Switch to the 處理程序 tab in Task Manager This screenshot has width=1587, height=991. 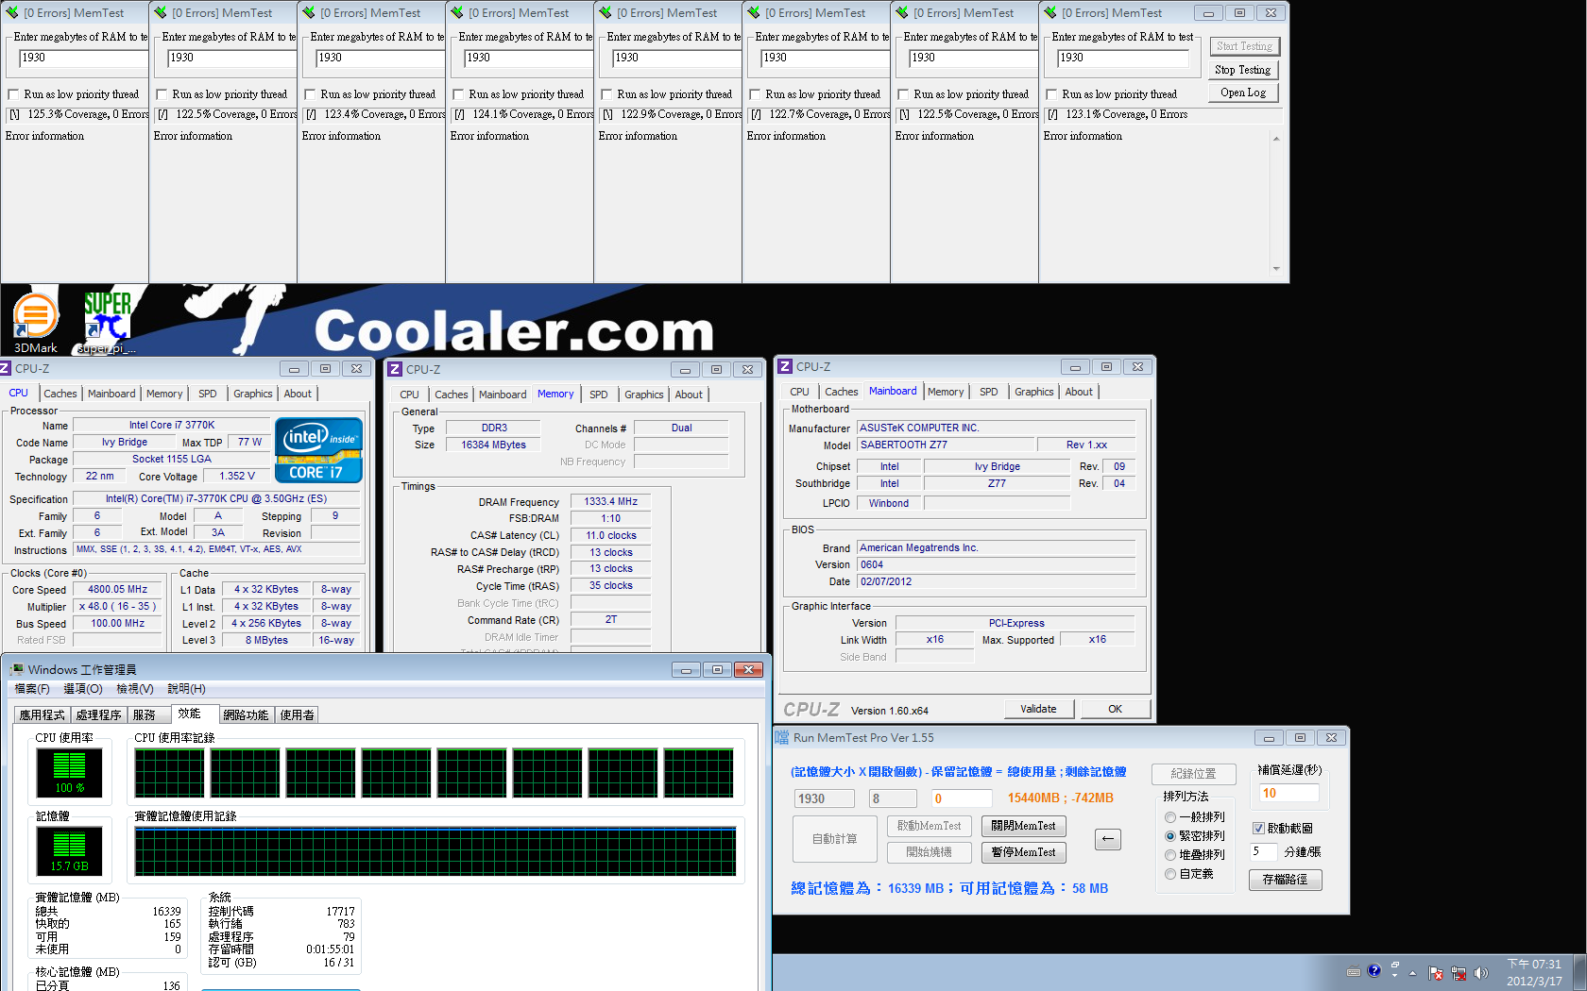click(98, 715)
